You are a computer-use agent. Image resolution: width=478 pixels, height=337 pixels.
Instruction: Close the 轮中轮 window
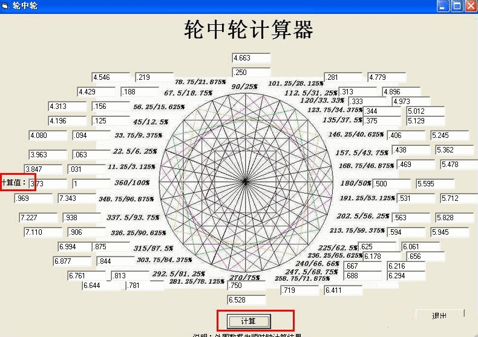pos(470,6)
